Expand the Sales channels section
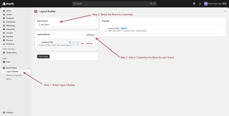The height and width of the screenshot is (116, 229). click(9, 49)
